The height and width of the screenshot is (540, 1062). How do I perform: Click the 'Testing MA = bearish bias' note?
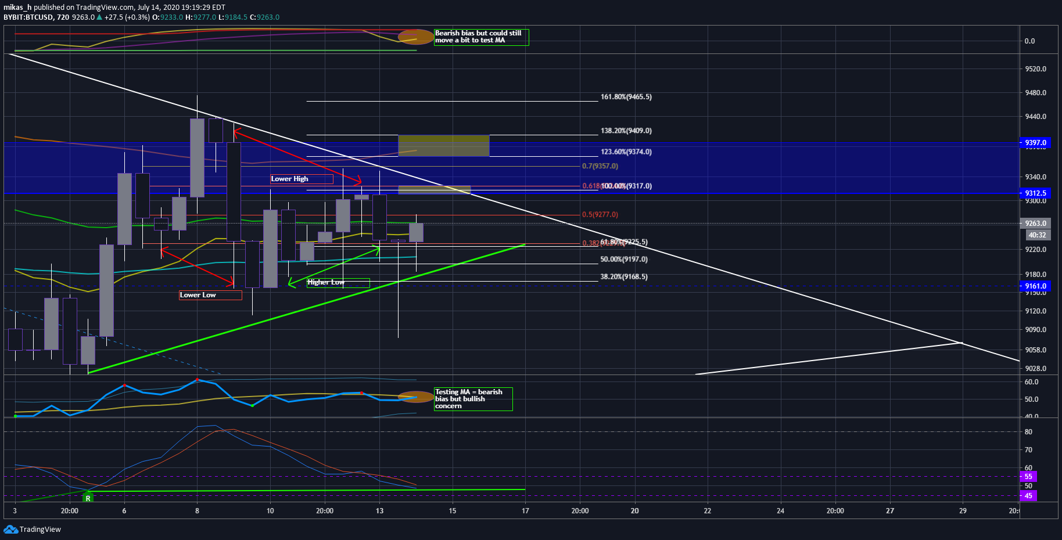click(x=473, y=399)
